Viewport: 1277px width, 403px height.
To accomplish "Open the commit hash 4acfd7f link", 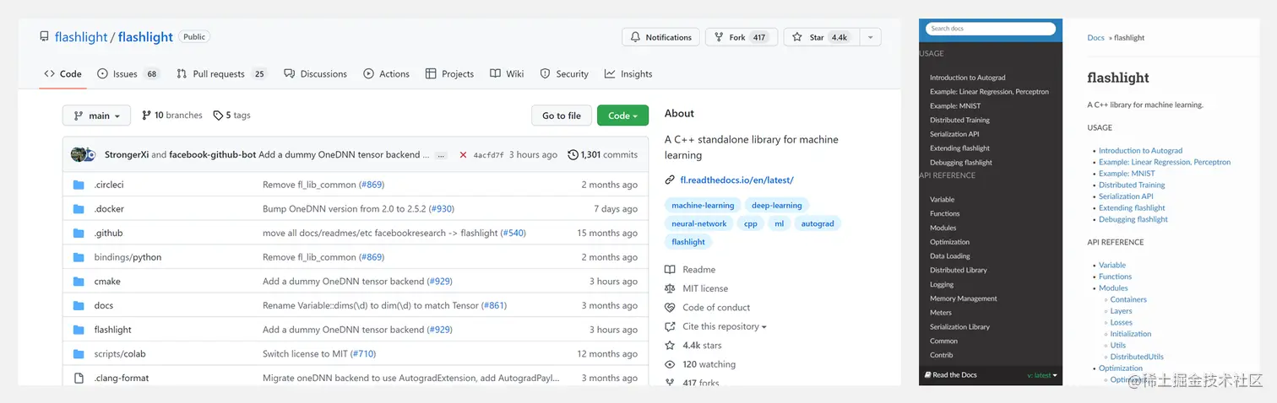I will pyautogui.click(x=488, y=155).
